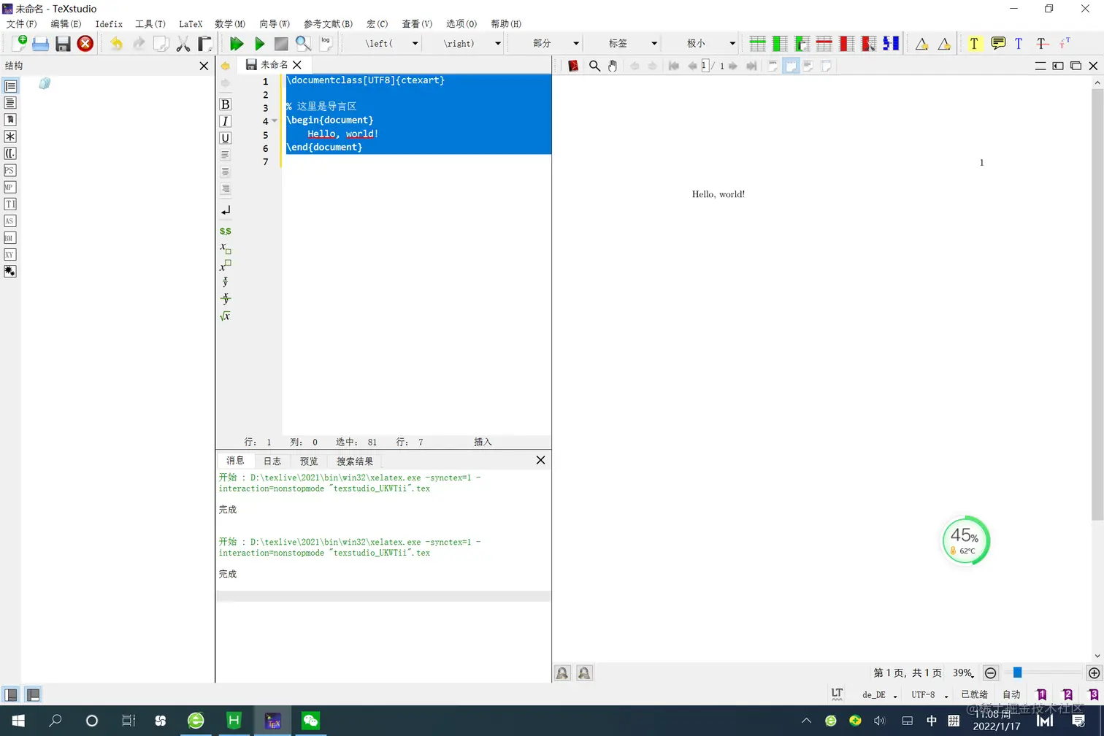This screenshot has height=736, width=1104.
Task: Click the LT language tool status icon
Action: click(x=837, y=694)
